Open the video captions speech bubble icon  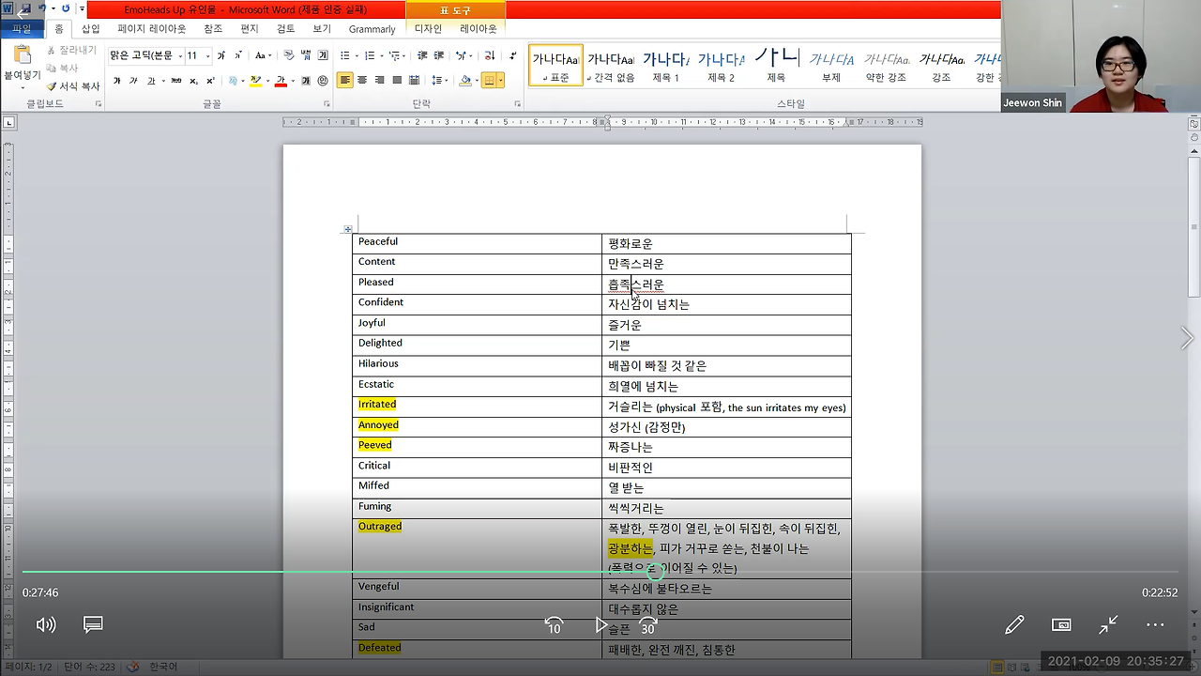tap(93, 624)
